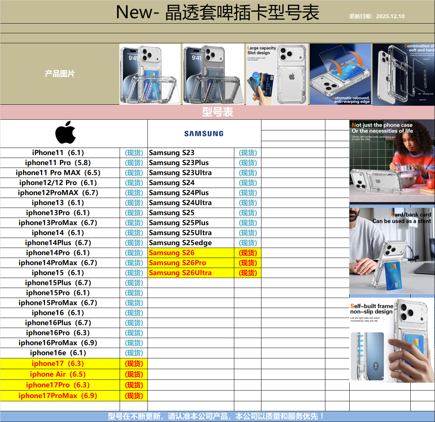This screenshot has width=435, height=422.
Task: Select the iphone16Pro (6.3) cell
Action: tap(60, 333)
